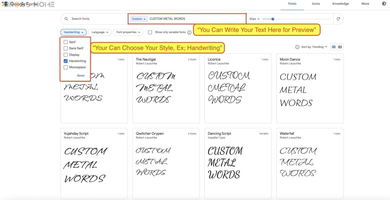
Task: Switch to grid view layout icon
Action: coord(333,47)
